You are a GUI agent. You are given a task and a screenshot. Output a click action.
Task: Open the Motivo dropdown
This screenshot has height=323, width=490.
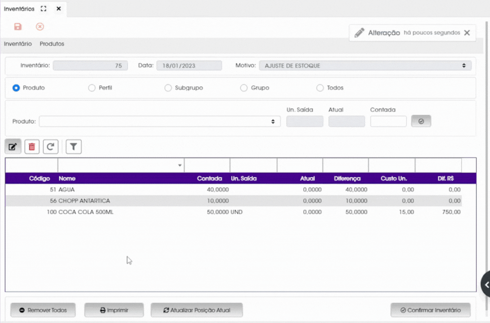pos(365,65)
